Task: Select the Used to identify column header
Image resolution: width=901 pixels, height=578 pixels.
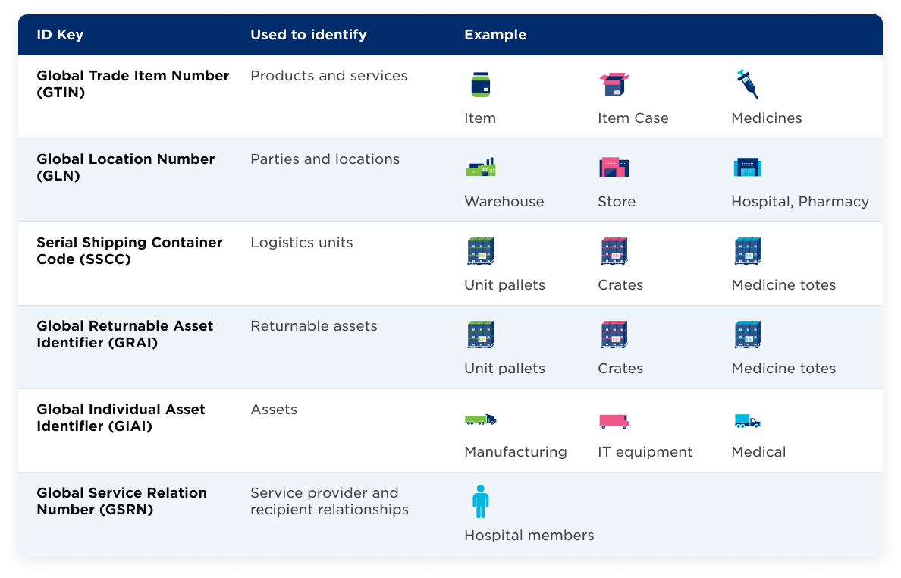Action: click(x=309, y=34)
